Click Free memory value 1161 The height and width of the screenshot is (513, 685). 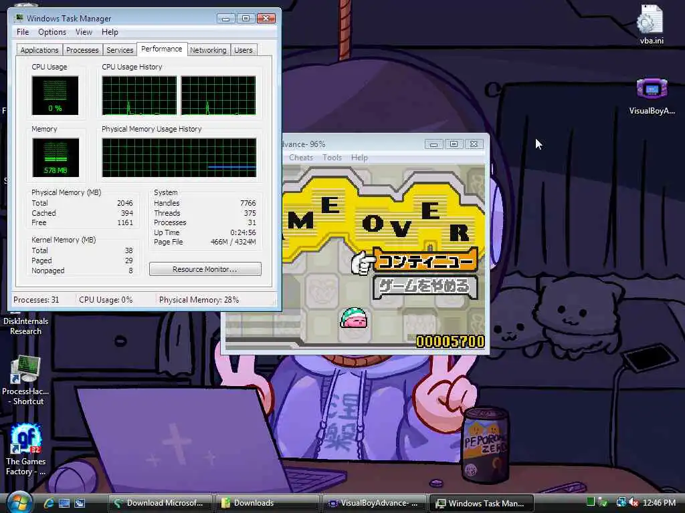click(125, 222)
